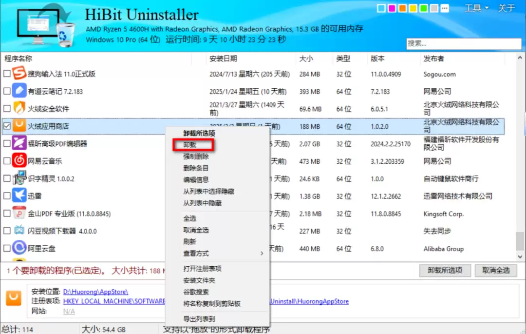Choose 导出列表到 in the context menu
This screenshot has height=334, width=526.
[199, 319]
